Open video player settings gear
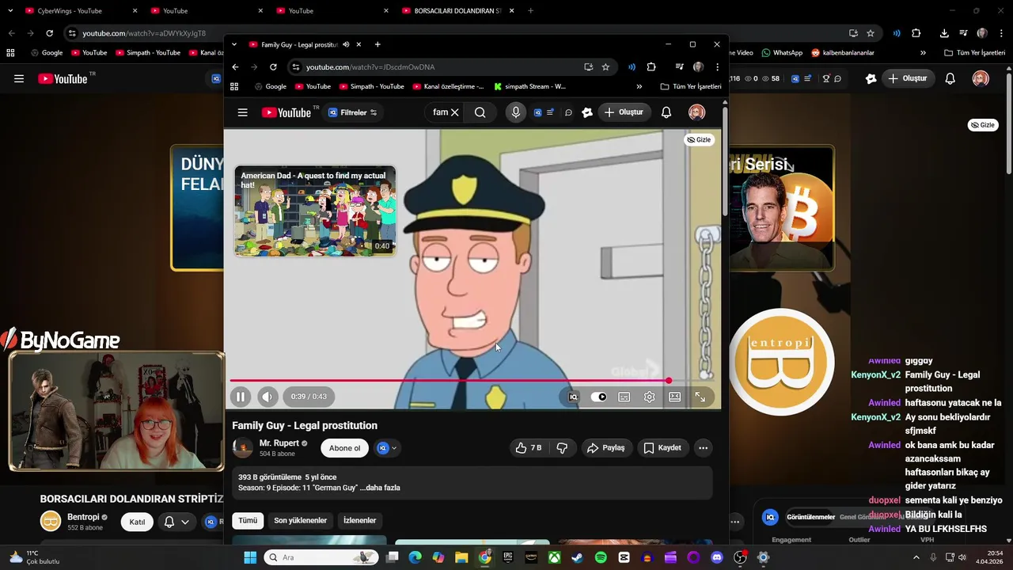Viewport: 1013px width, 570px height. point(650,397)
